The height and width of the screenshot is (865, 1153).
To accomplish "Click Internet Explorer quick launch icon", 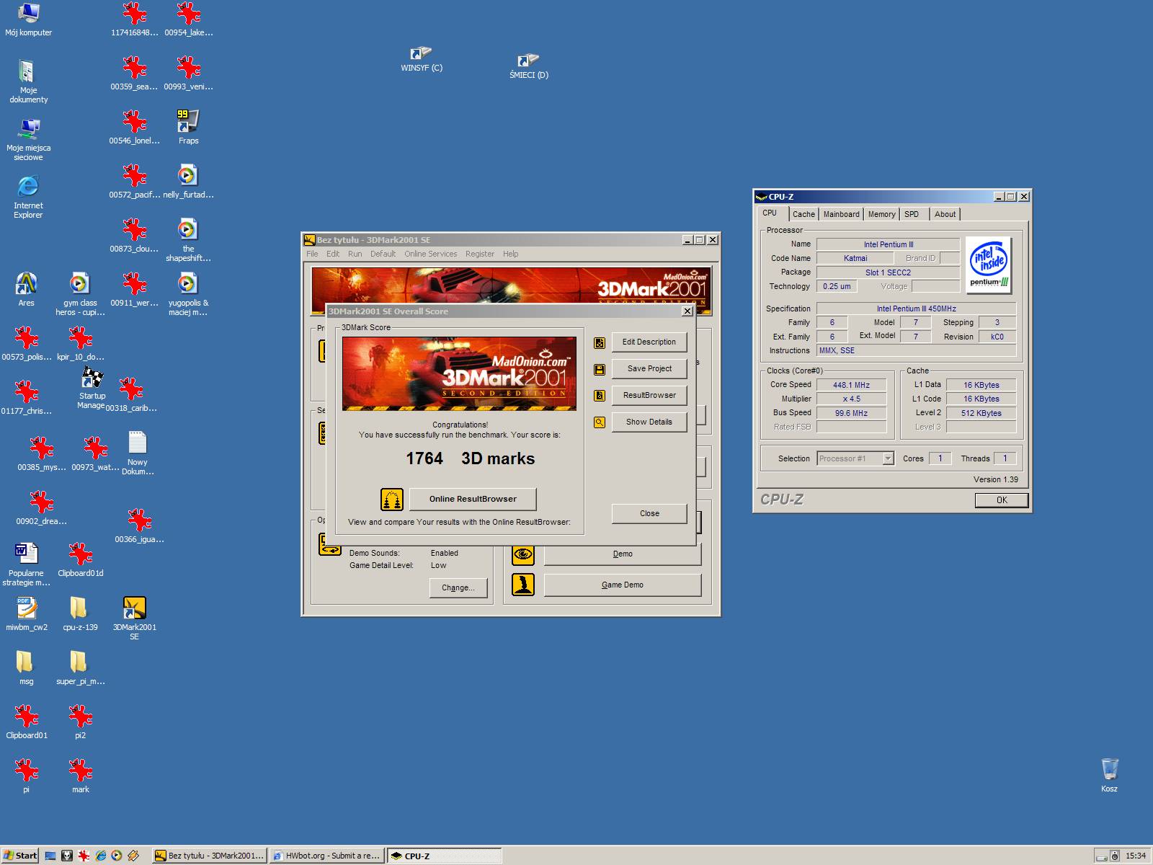I will tap(100, 856).
